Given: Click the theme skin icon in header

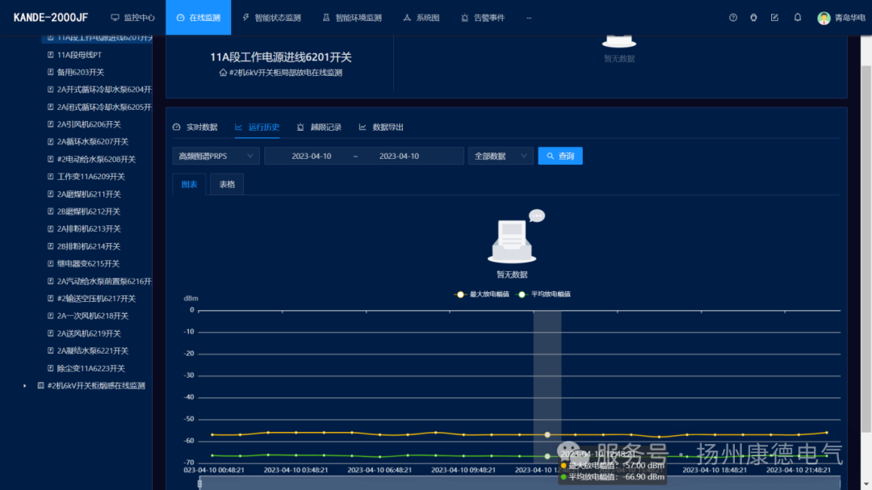Looking at the screenshot, I should [x=754, y=18].
